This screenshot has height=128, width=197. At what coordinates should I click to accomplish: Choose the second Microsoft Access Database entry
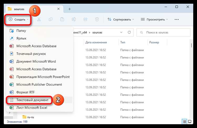click(40, 69)
